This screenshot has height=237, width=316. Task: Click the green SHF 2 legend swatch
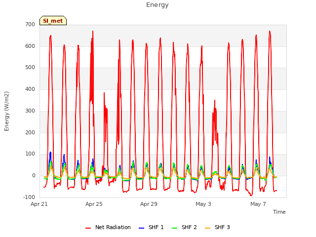174,228
